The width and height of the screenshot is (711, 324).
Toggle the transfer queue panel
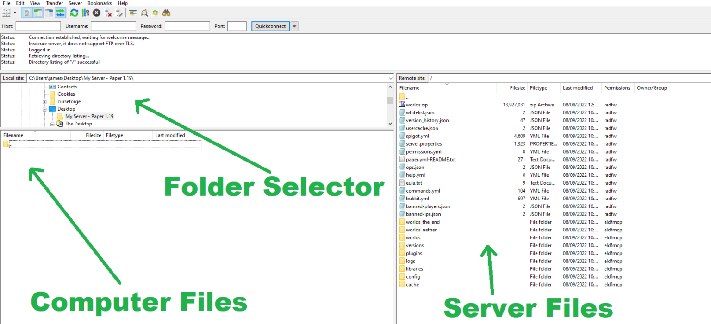(59, 12)
